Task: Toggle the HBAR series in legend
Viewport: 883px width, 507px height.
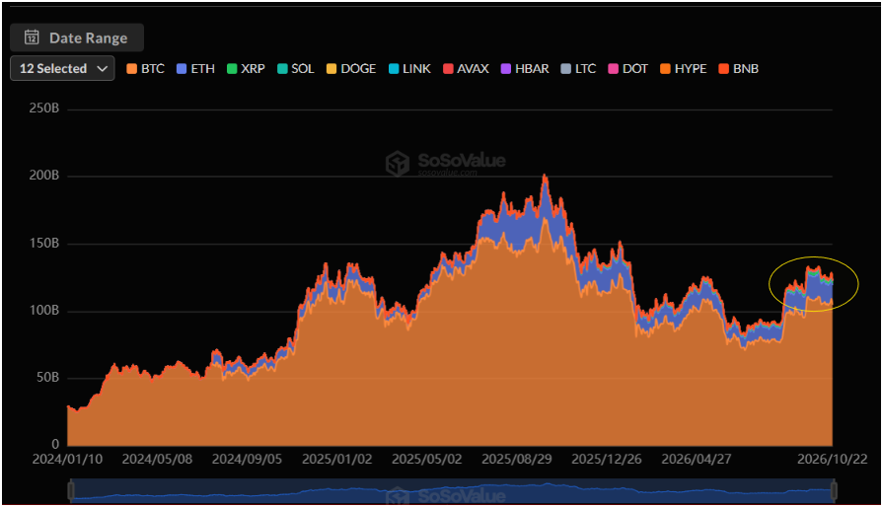Action: point(525,69)
